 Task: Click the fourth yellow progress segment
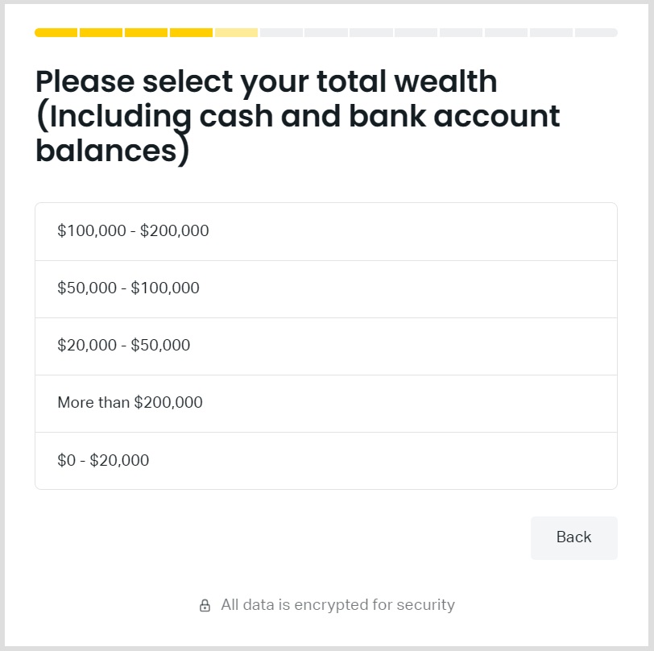[192, 33]
